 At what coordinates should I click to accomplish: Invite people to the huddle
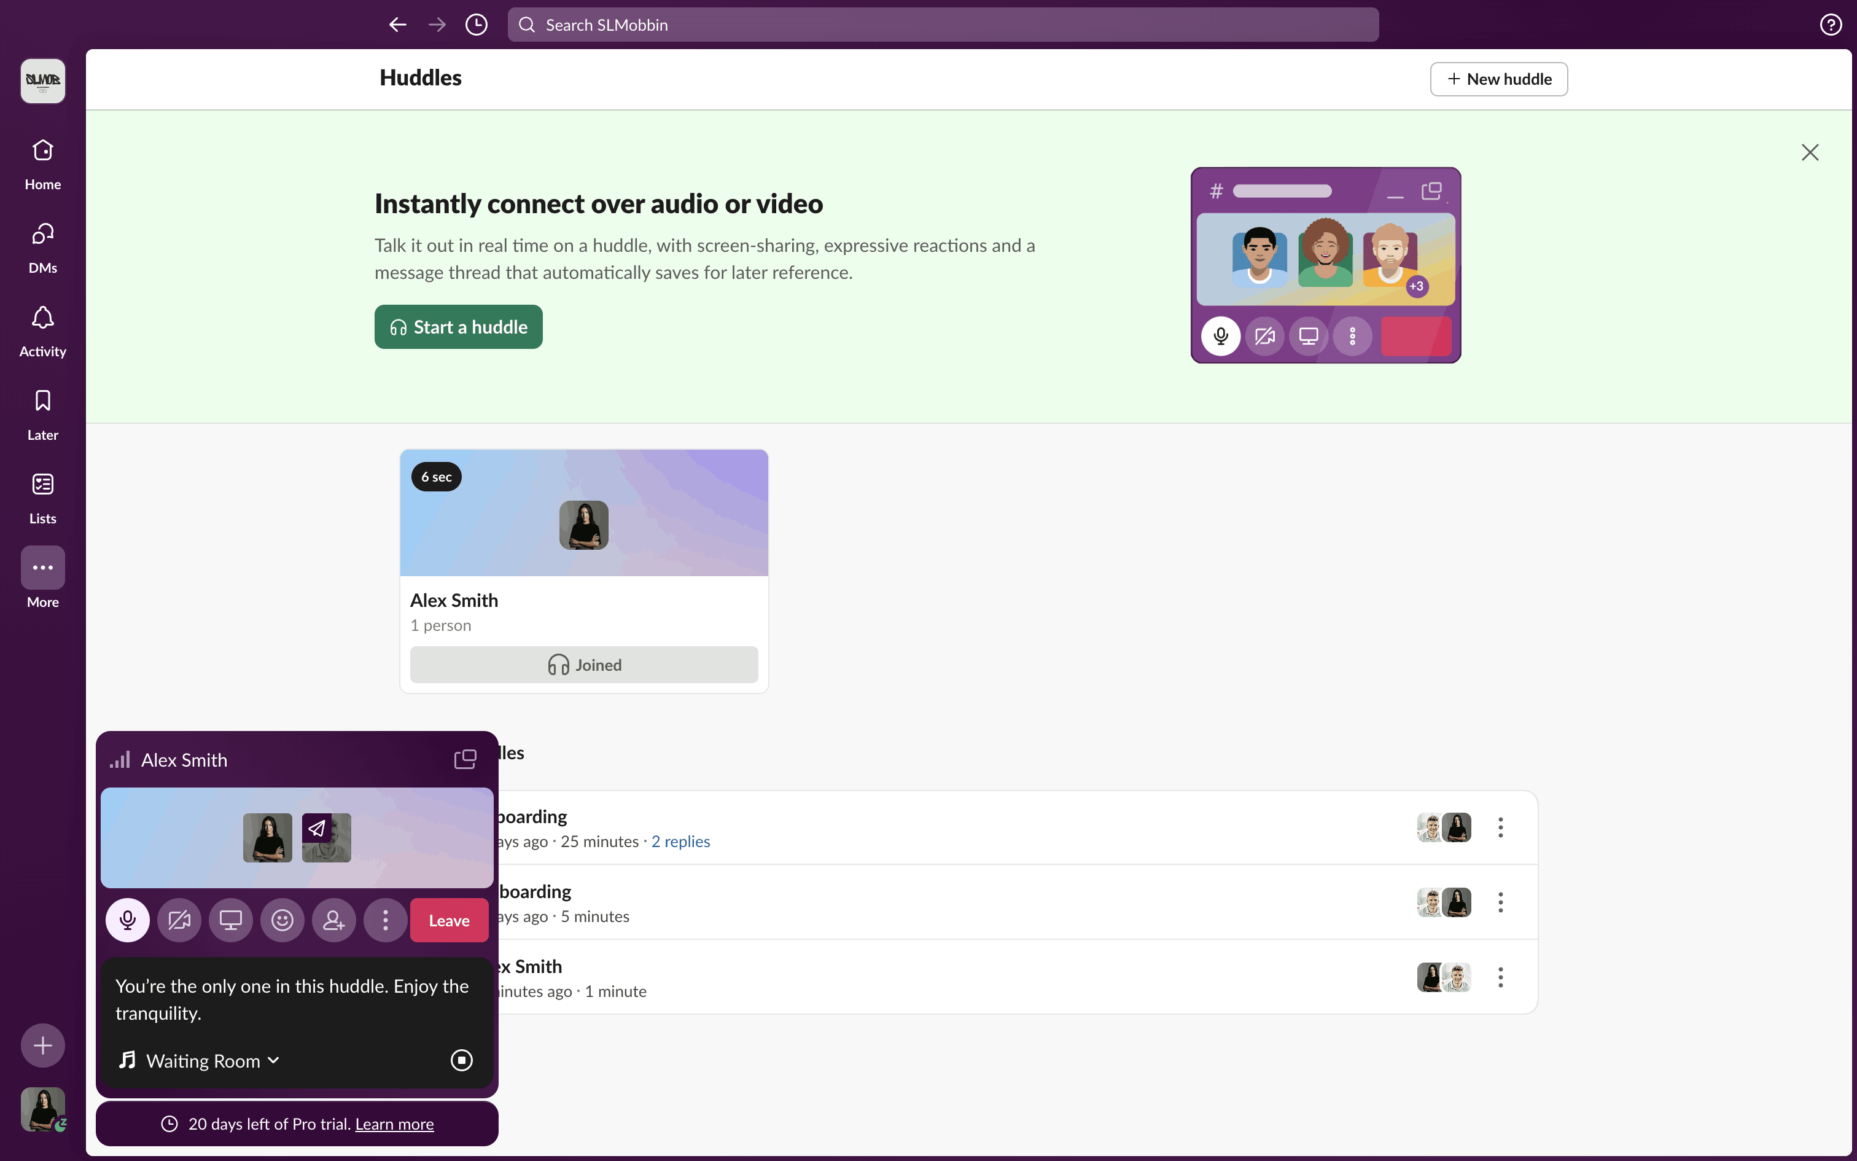(x=334, y=920)
